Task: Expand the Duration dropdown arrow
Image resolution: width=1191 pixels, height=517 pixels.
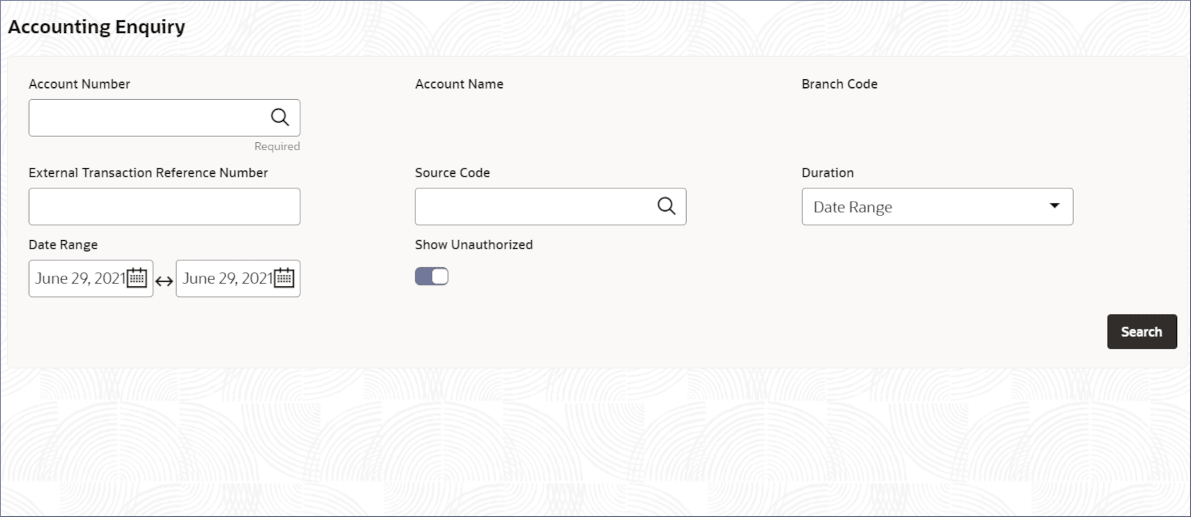Action: click(x=1055, y=206)
